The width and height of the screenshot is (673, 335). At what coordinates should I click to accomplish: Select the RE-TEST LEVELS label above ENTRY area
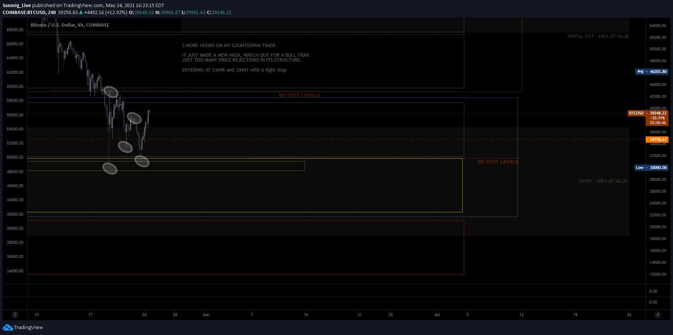pos(498,162)
